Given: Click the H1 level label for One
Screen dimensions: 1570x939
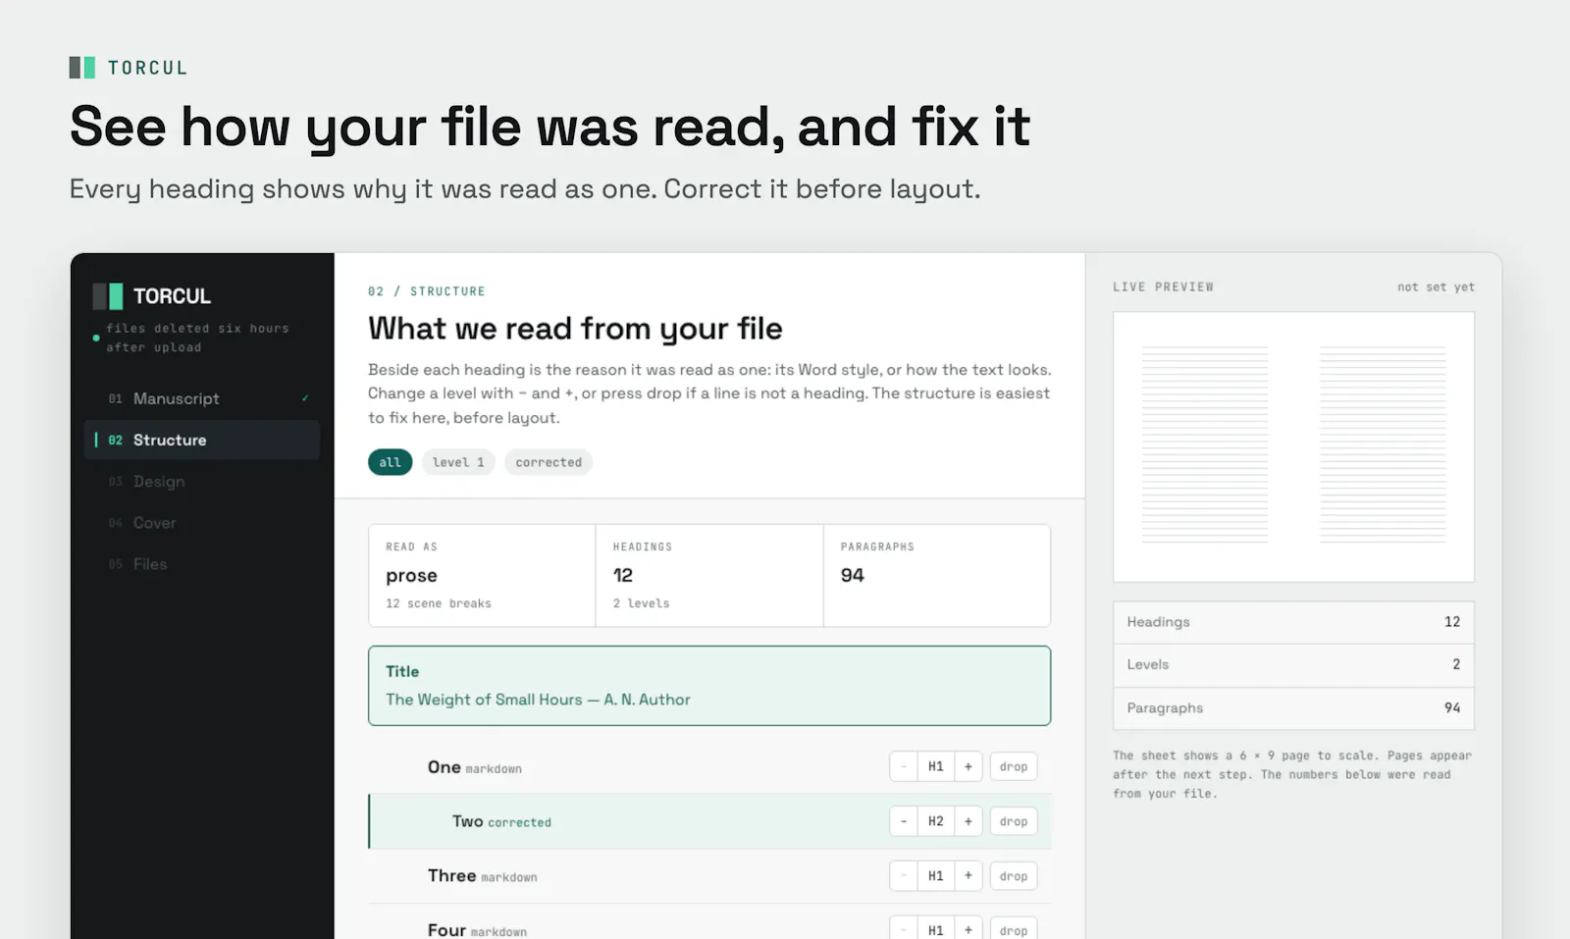Looking at the screenshot, I should coord(936,766).
